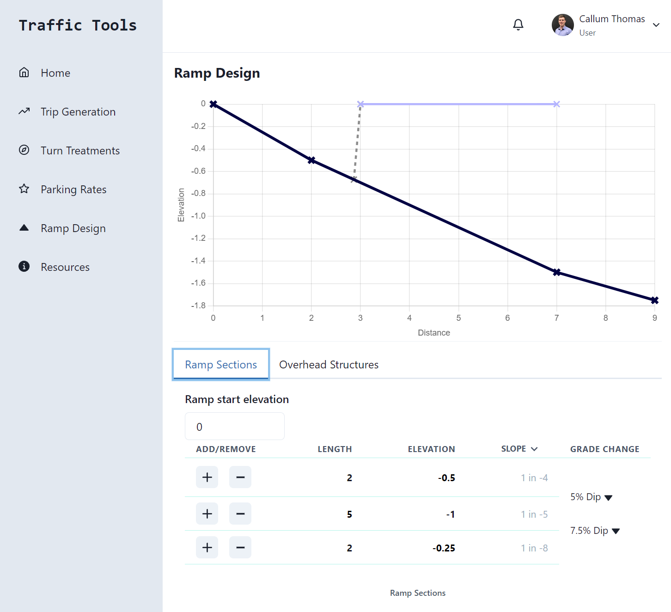Click overhead structure end marker at distance 7
671x612 pixels.
coord(556,104)
